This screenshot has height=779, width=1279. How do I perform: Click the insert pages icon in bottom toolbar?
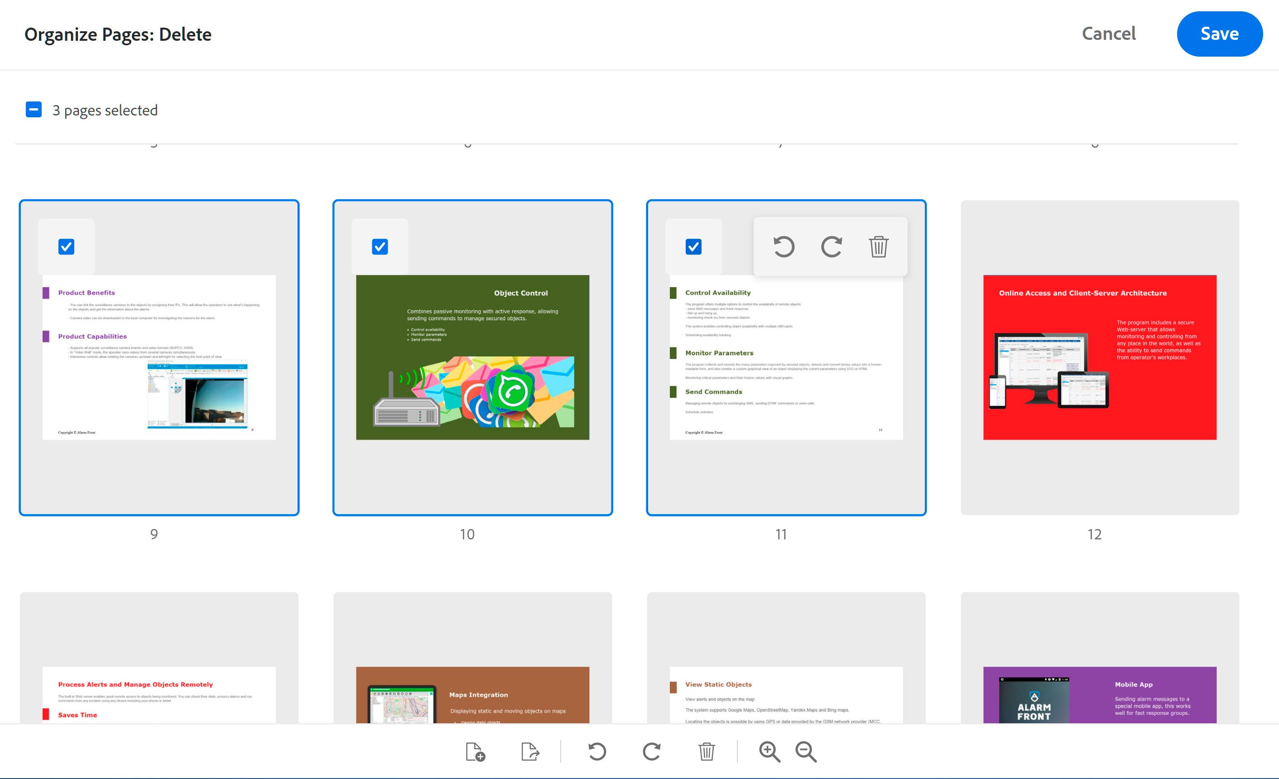(475, 751)
